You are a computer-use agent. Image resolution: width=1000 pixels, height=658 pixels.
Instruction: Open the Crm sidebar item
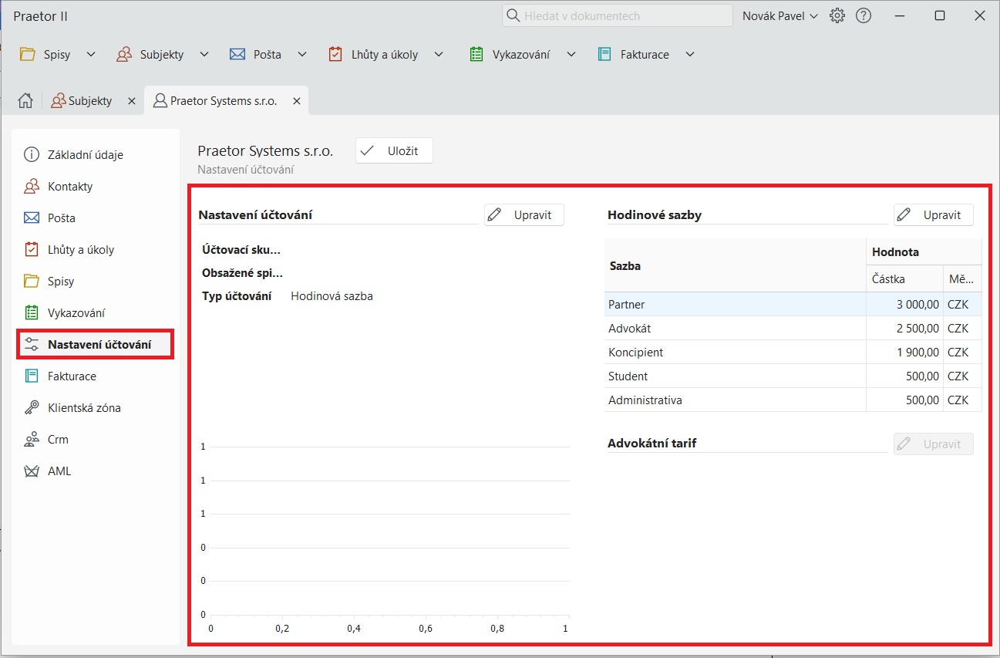58,440
